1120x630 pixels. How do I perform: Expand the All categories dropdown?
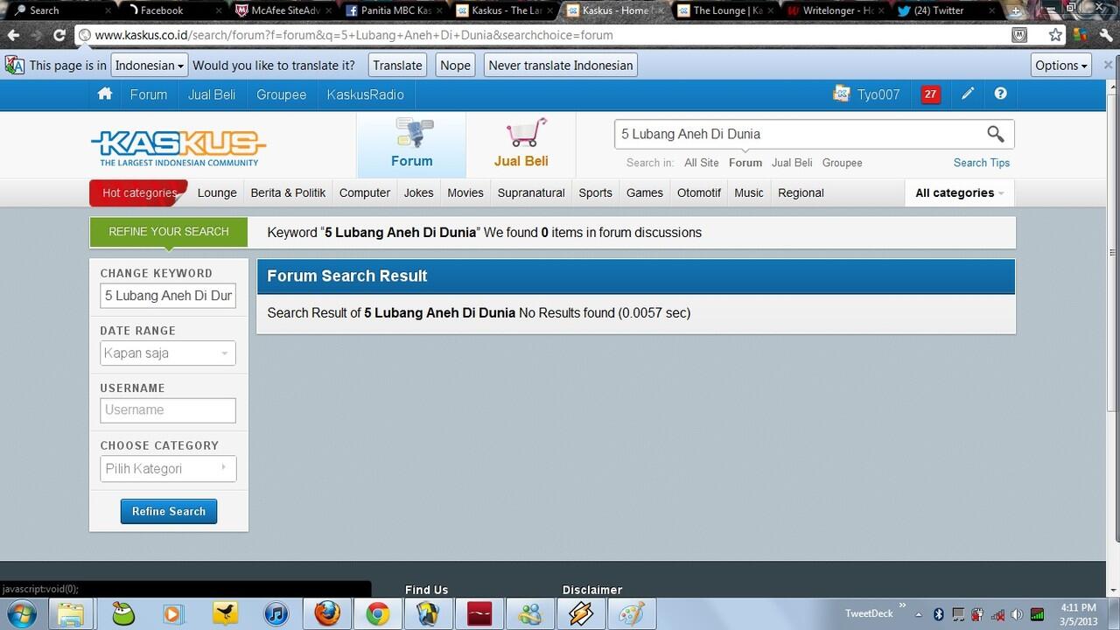click(959, 192)
